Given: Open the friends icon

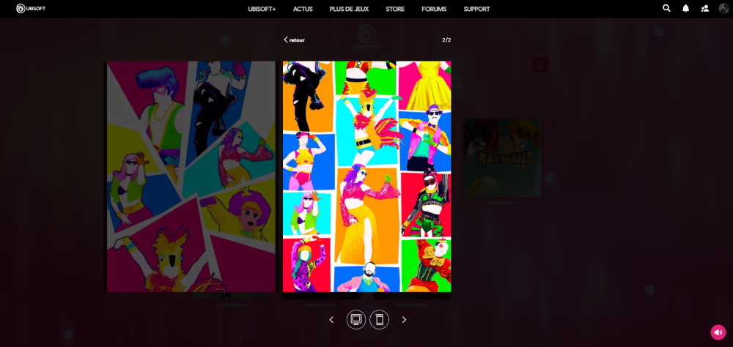Looking at the screenshot, I should [705, 8].
